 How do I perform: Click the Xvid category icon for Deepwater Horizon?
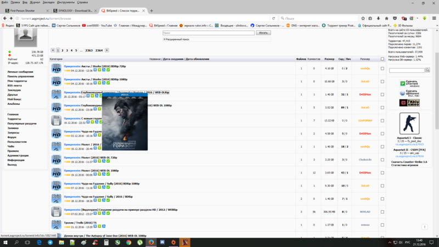click(56, 94)
